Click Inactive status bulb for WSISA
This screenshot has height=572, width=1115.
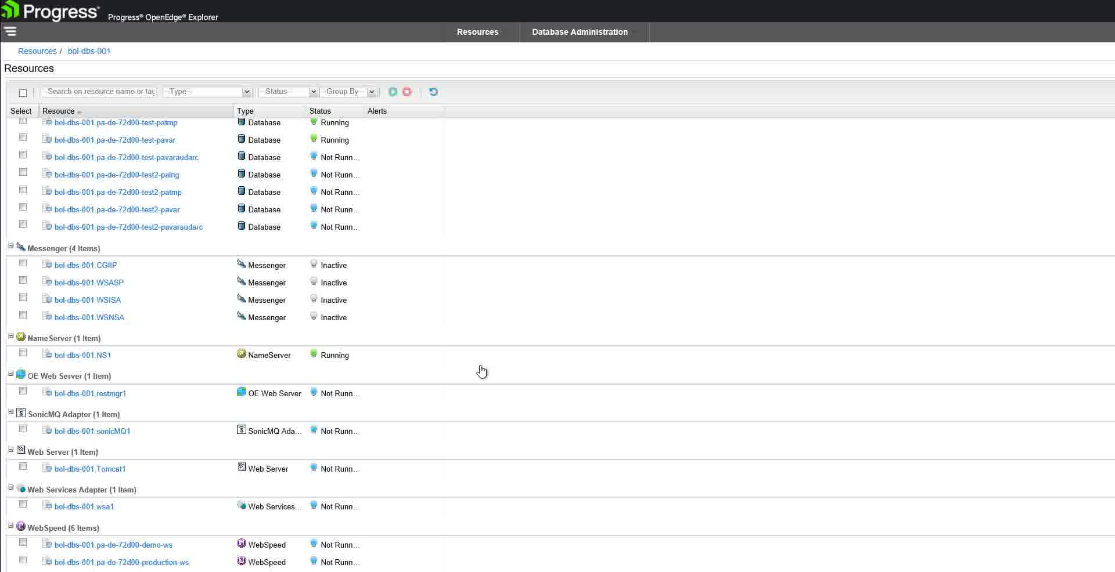coord(314,299)
